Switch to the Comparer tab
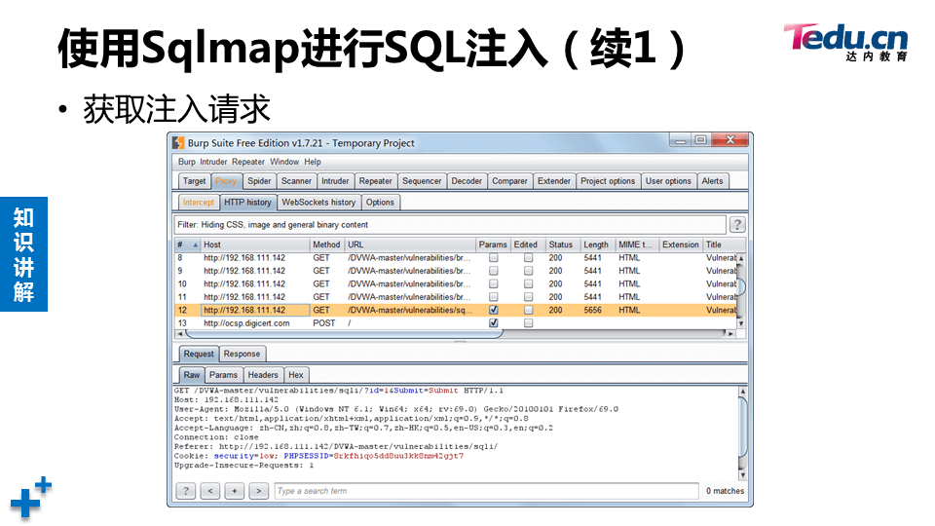Viewport: 935px width, 526px height. tap(509, 181)
